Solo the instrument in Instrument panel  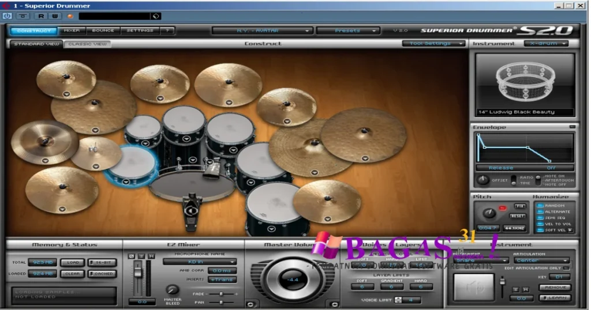[515, 290]
